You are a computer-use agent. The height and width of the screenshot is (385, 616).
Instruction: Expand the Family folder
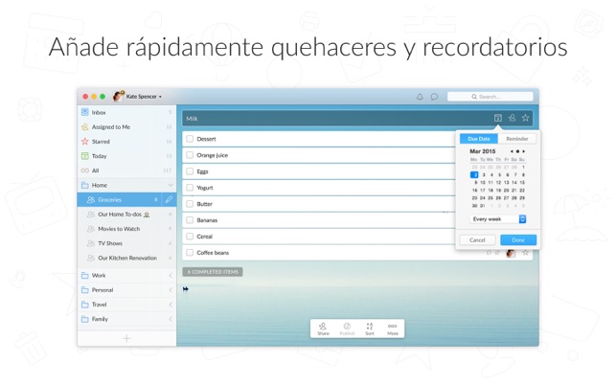point(171,319)
